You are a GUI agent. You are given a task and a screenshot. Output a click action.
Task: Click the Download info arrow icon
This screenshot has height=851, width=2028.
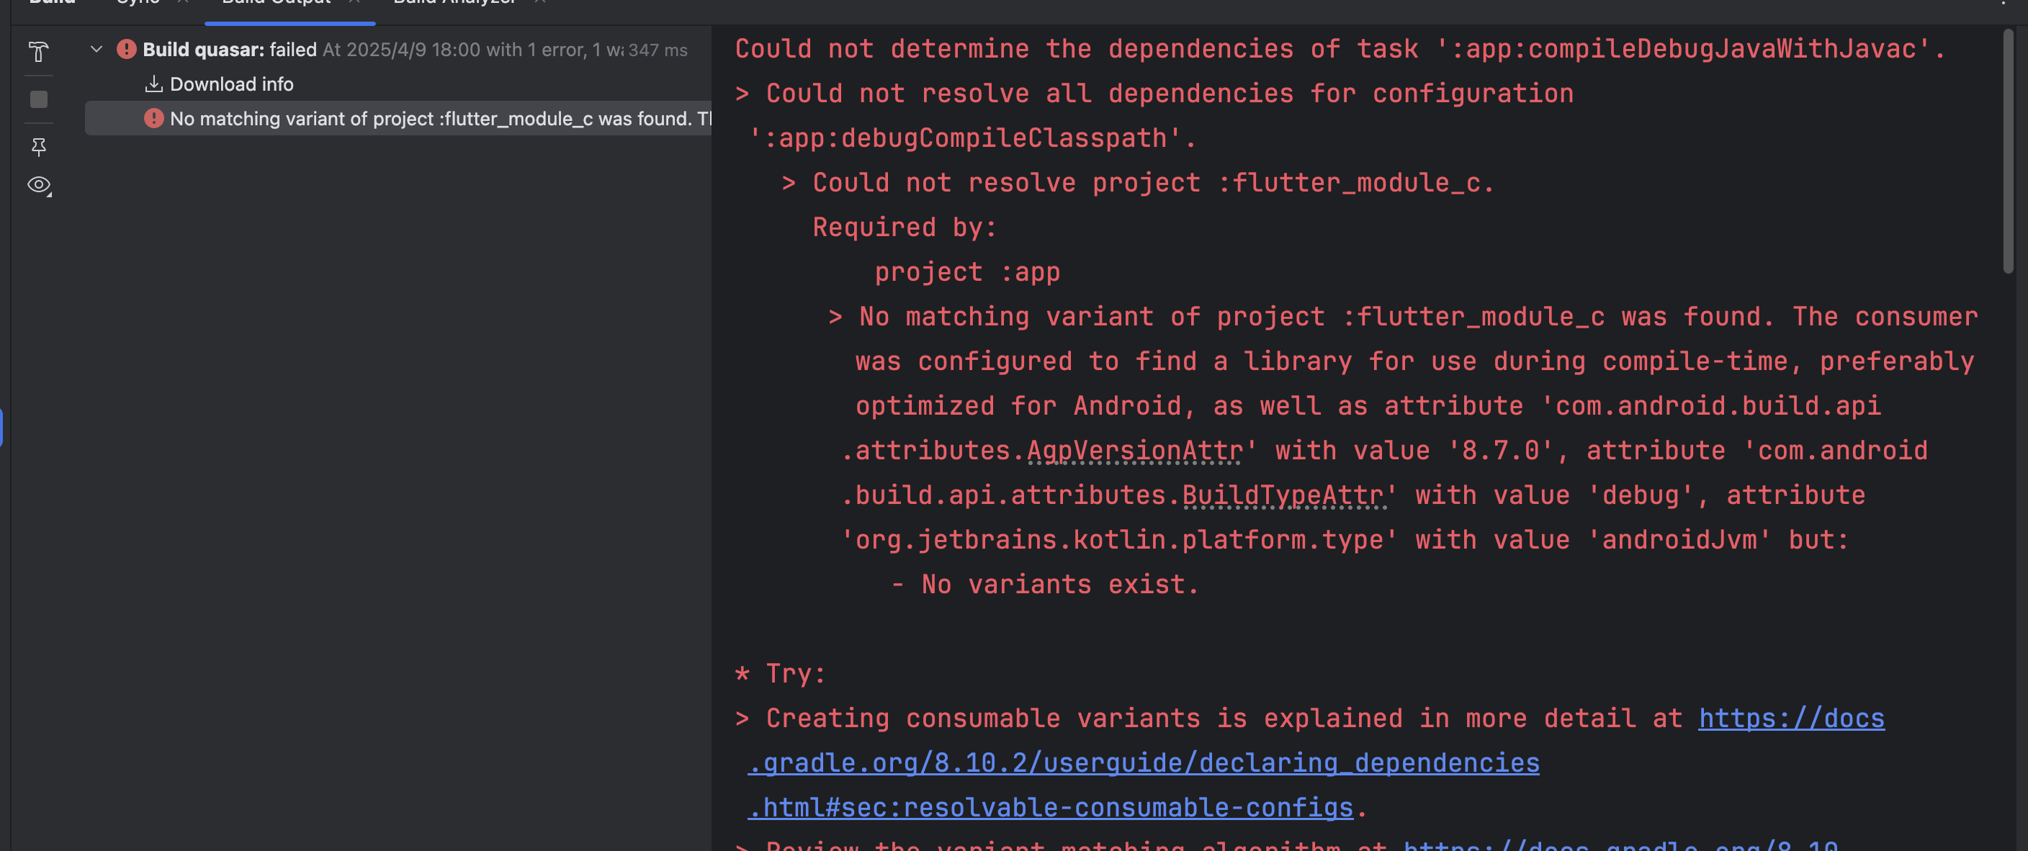[x=153, y=84]
